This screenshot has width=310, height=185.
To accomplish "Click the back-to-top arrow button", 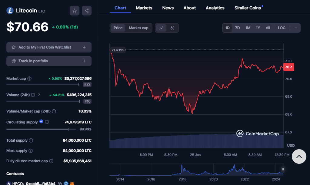I will (x=299, y=156).
